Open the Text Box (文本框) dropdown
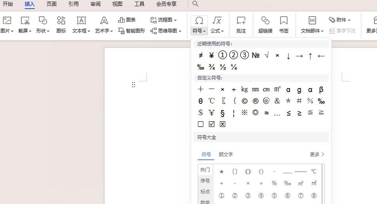This screenshot has height=204, width=377. [81, 31]
